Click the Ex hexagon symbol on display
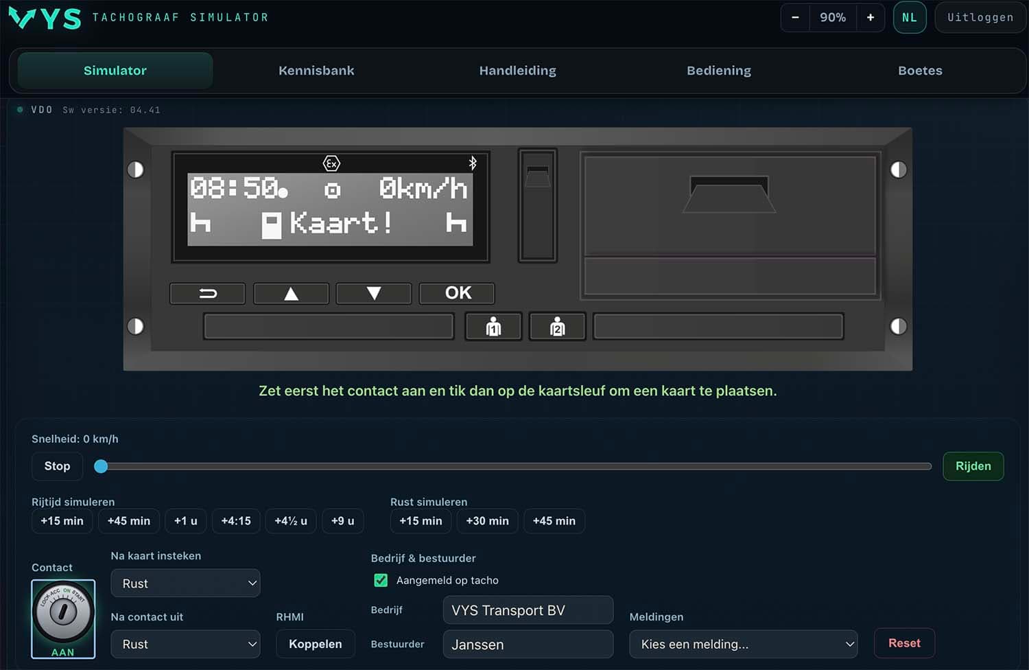This screenshot has height=670, width=1029. (332, 163)
